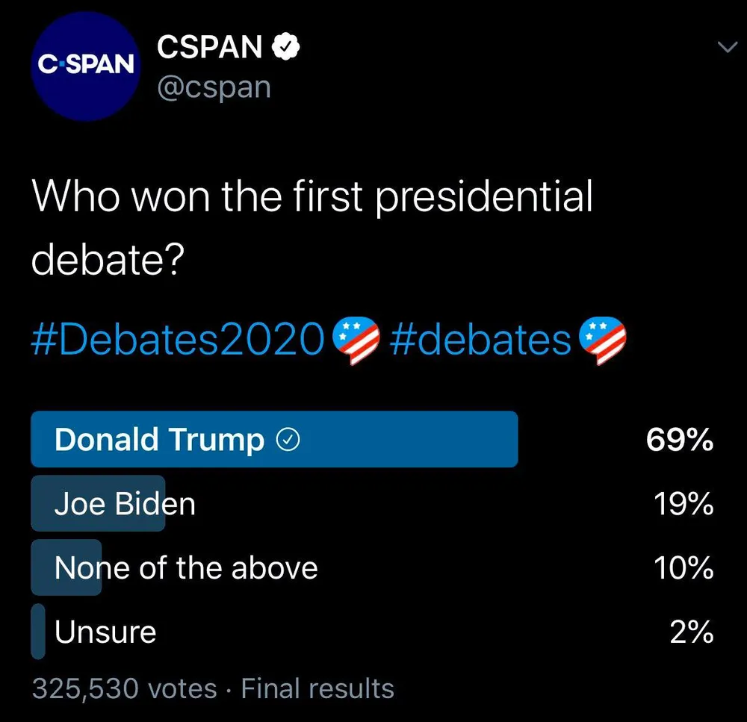Click the 10% result value

pyautogui.click(x=683, y=569)
